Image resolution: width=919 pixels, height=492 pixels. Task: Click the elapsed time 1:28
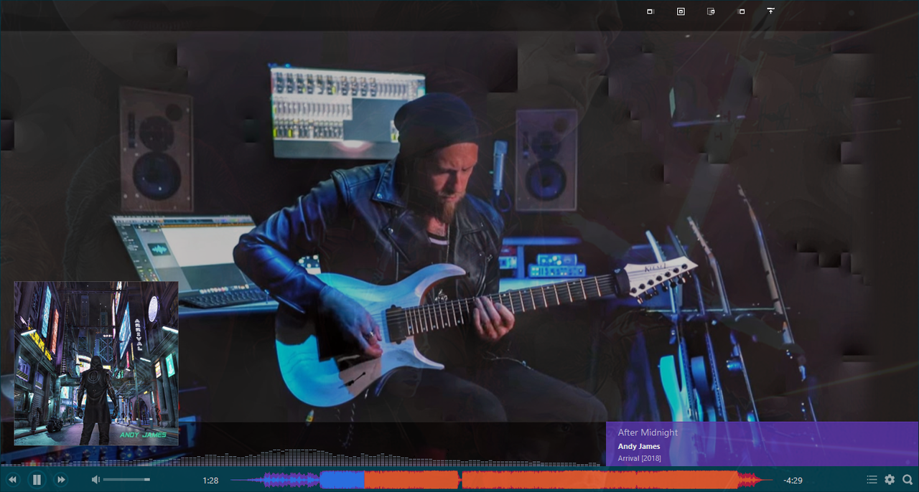coord(210,481)
